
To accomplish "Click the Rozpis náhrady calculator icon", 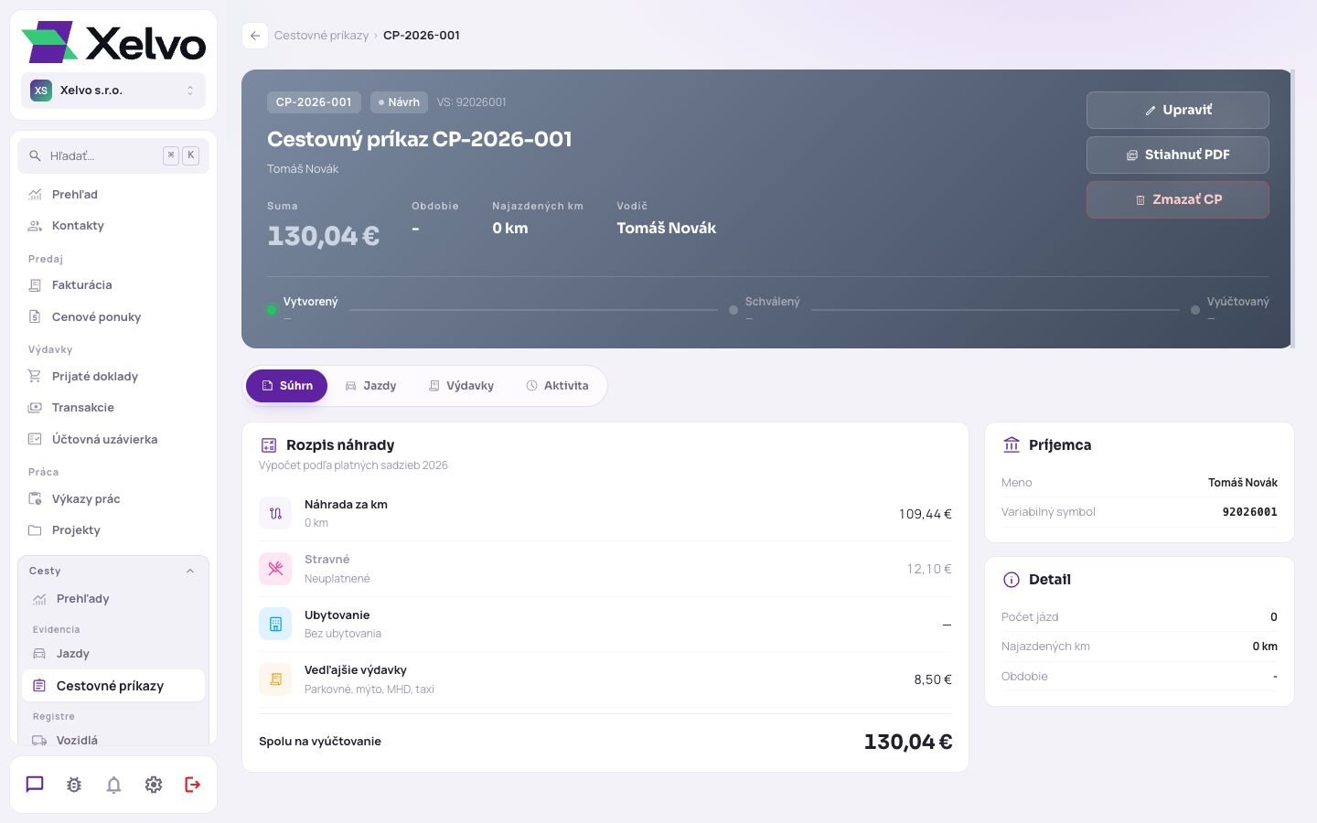I will pyautogui.click(x=269, y=445).
